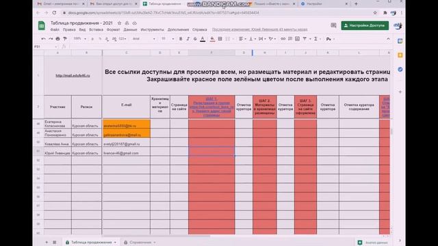
Task: Insert a link with the chain icon
Action: 283,39
